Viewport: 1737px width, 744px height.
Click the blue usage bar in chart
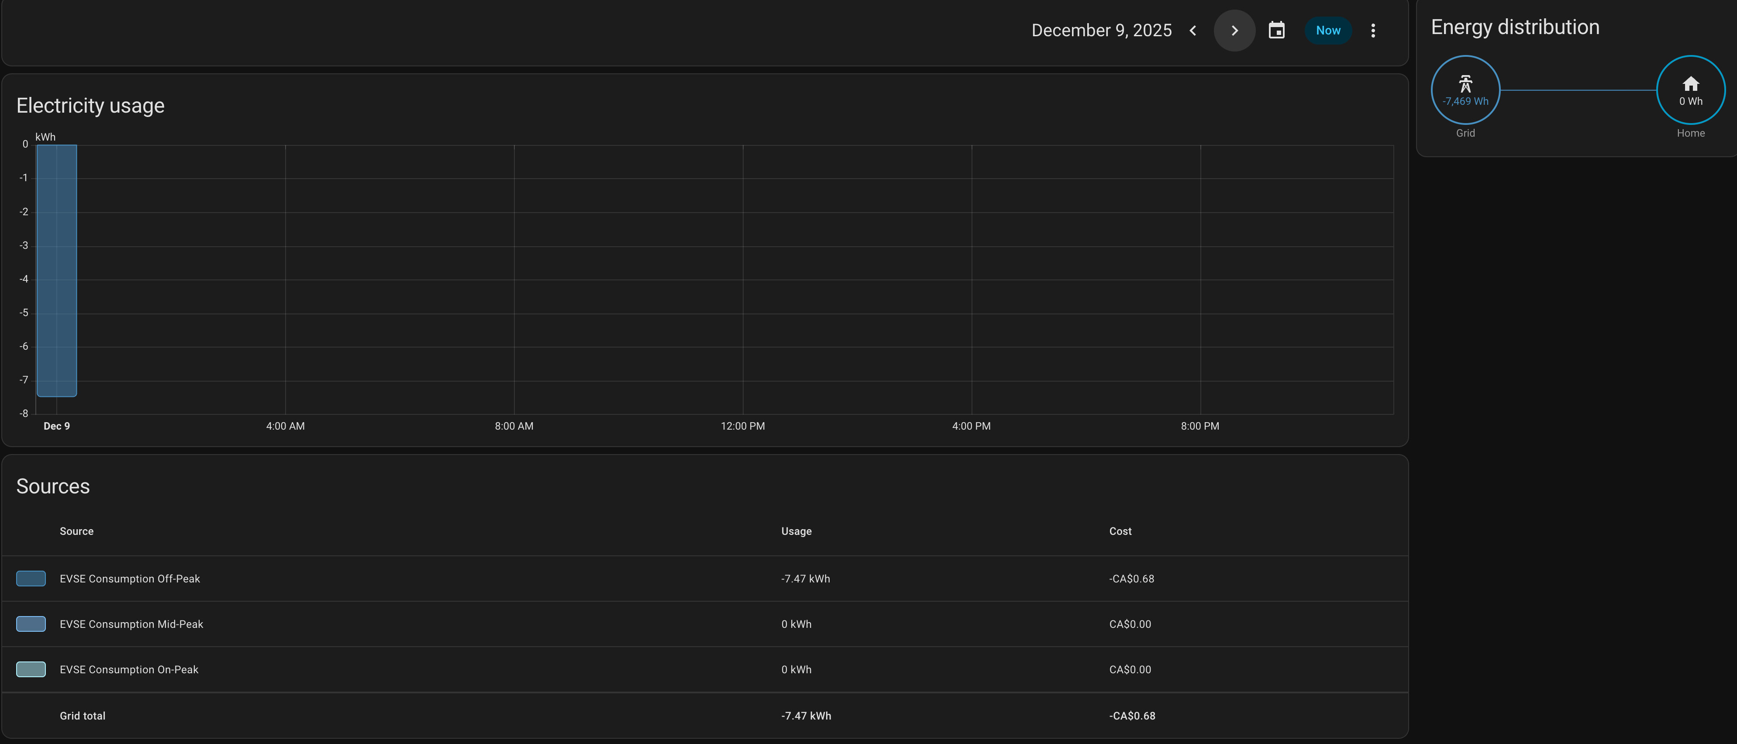click(57, 270)
